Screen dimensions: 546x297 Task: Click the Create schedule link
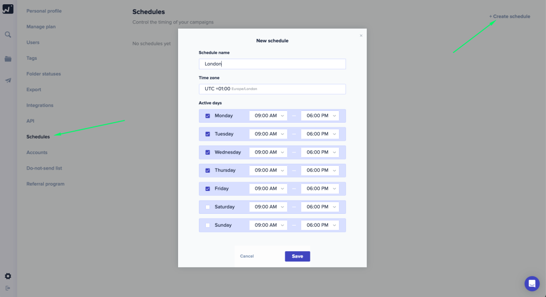[510, 17]
